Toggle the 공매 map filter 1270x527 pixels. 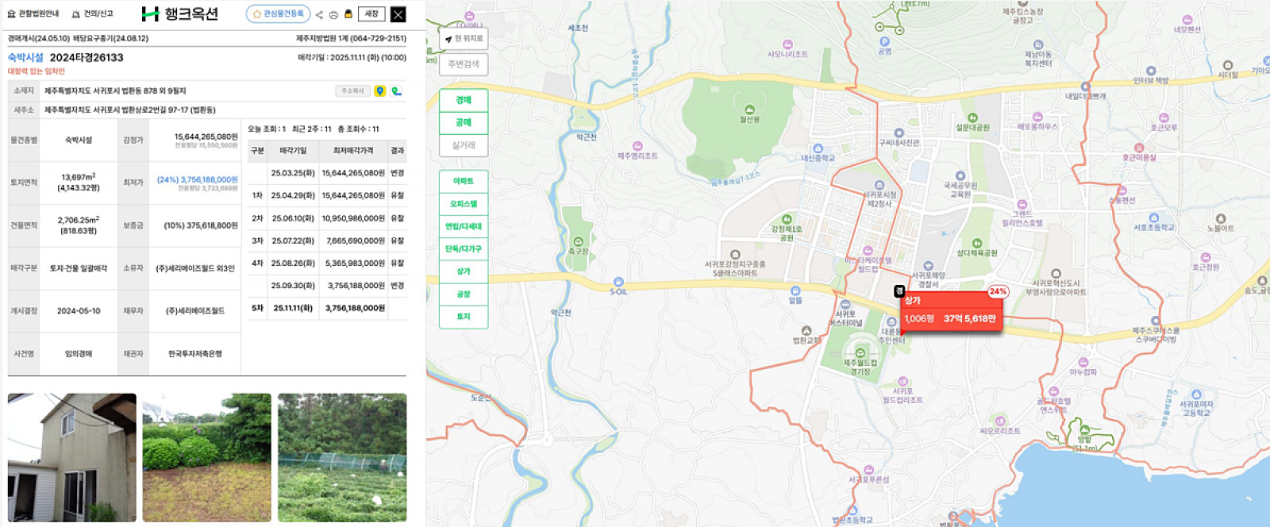click(x=464, y=122)
